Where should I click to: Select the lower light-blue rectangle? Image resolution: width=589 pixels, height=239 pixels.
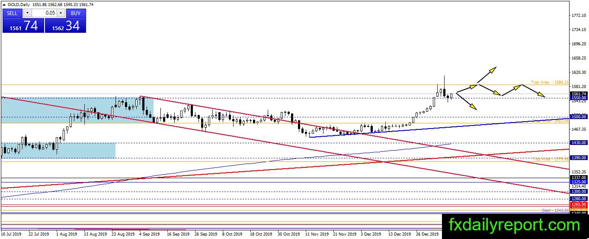click(x=58, y=150)
